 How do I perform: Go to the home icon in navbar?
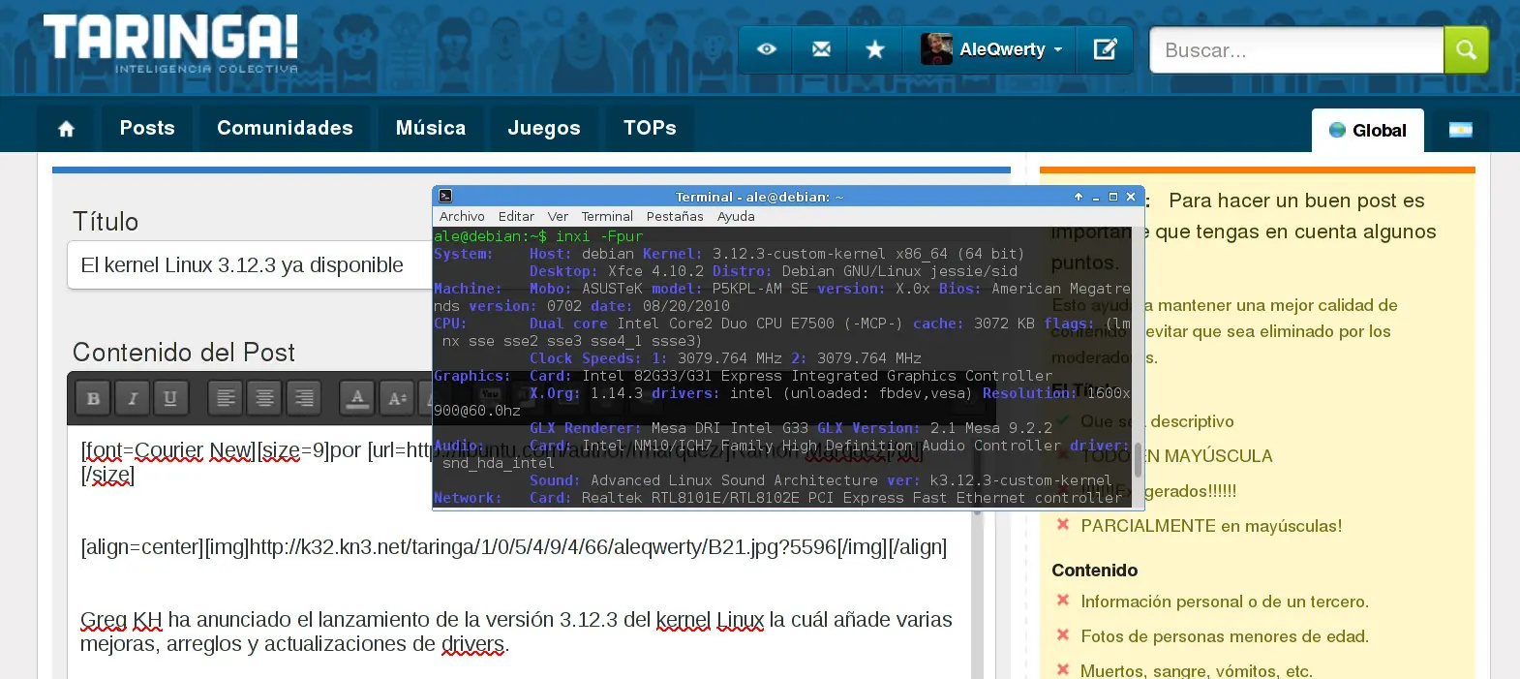pos(67,129)
